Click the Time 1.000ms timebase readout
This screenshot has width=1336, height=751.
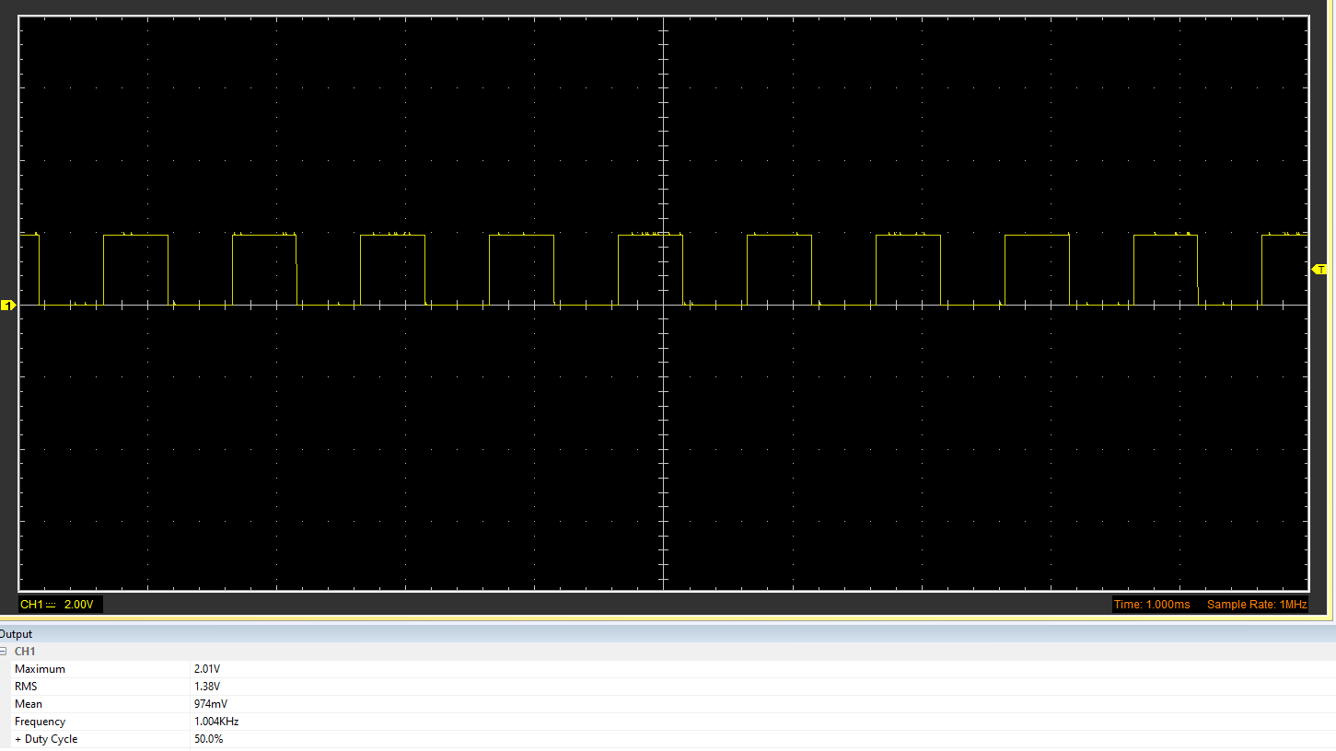click(1152, 605)
